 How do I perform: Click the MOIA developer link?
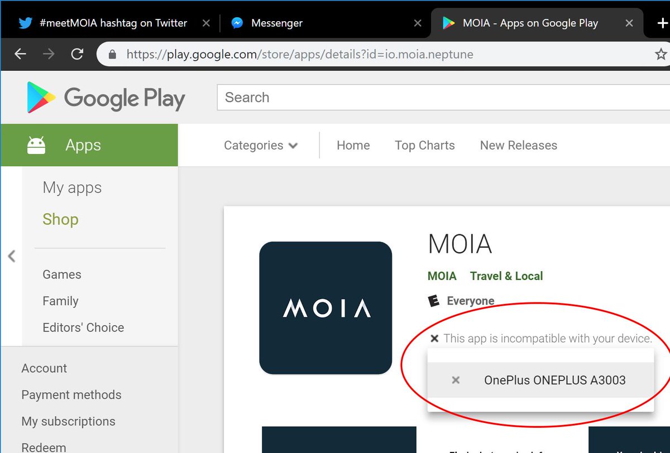pyautogui.click(x=442, y=276)
